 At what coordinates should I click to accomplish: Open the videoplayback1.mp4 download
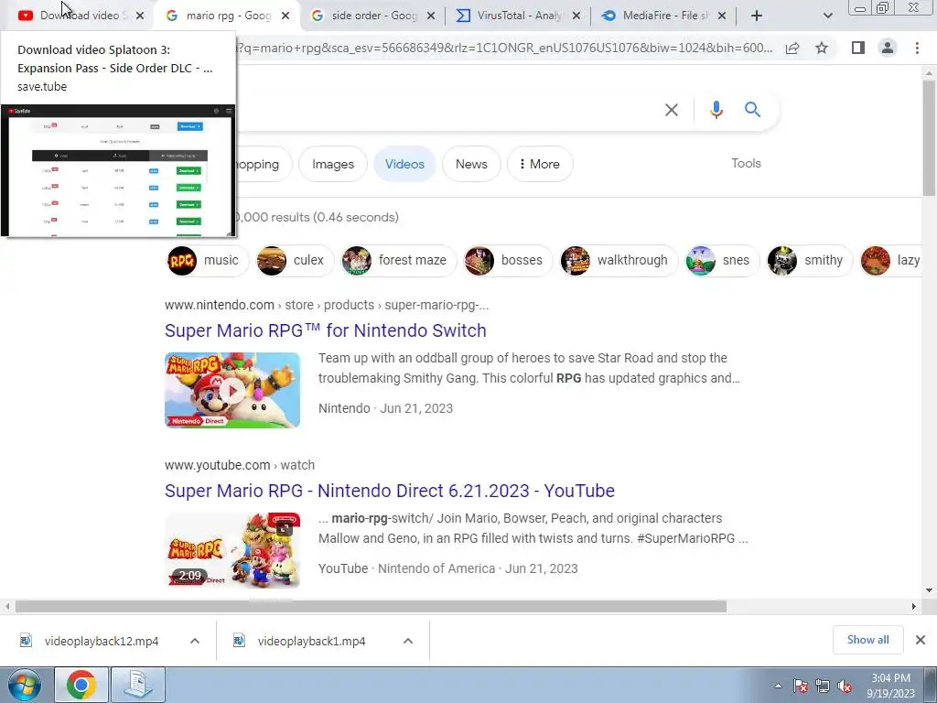(300, 641)
